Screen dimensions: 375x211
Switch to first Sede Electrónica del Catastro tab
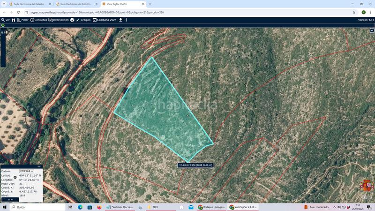click(28, 4)
